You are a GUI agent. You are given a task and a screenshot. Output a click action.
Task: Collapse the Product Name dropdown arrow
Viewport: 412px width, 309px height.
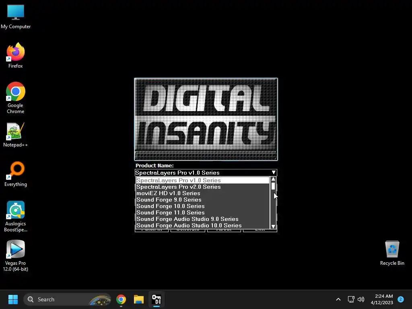[274, 173]
